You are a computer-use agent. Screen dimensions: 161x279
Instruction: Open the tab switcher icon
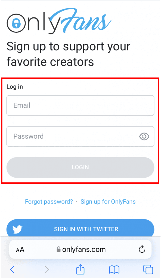(x=148, y=269)
